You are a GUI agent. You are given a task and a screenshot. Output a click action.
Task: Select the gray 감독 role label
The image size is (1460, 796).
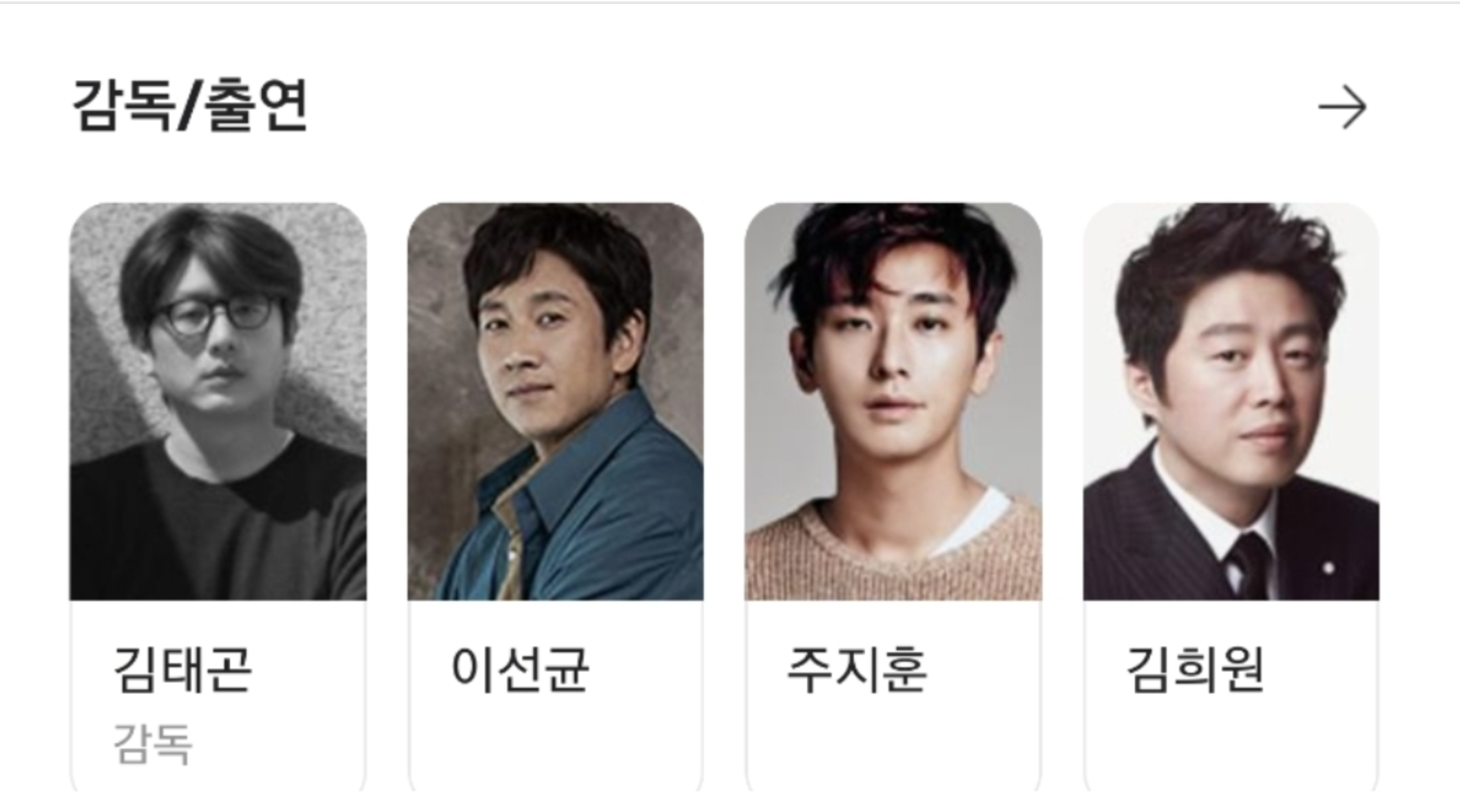pos(152,744)
